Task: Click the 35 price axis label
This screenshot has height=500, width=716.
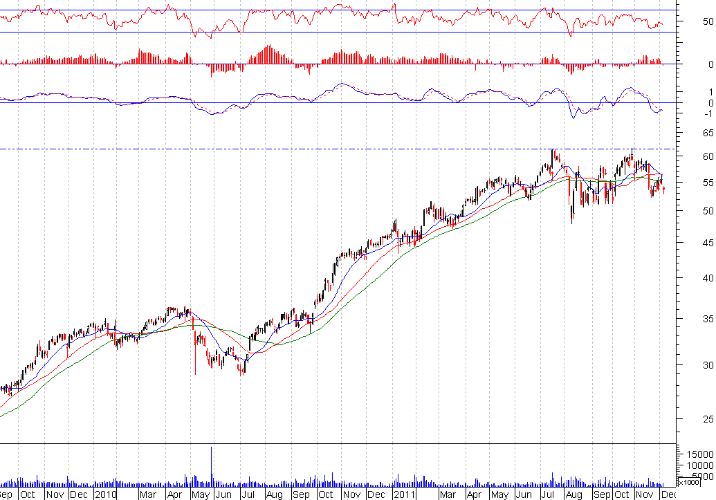Action: point(708,319)
